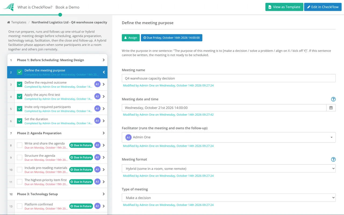This screenshot has width=344, height=215.
Task: Uncheck Define the meeting purpose checkbox
Action: [x=20, y=72]
